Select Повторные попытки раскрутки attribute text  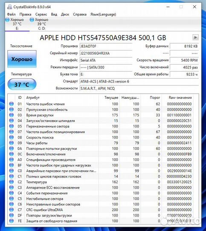52,148
